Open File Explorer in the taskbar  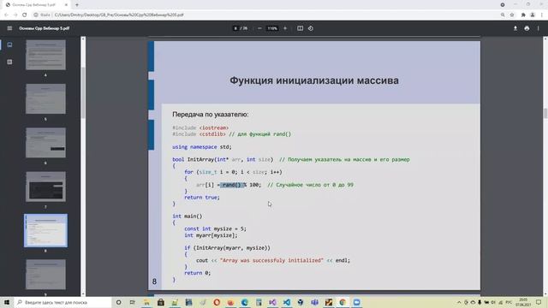point(146,302)
